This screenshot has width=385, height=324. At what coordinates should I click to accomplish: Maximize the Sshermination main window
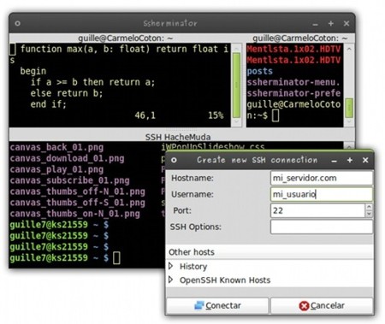pos(331,23)
